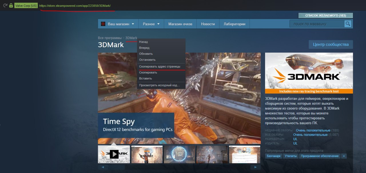Viewport: 366px width, 173px height.
Task: Click the publisher UL link
Action: click(295, 143)
